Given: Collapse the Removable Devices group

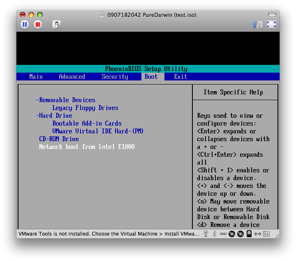Looking at the screenshot, I should coord(66,100).
